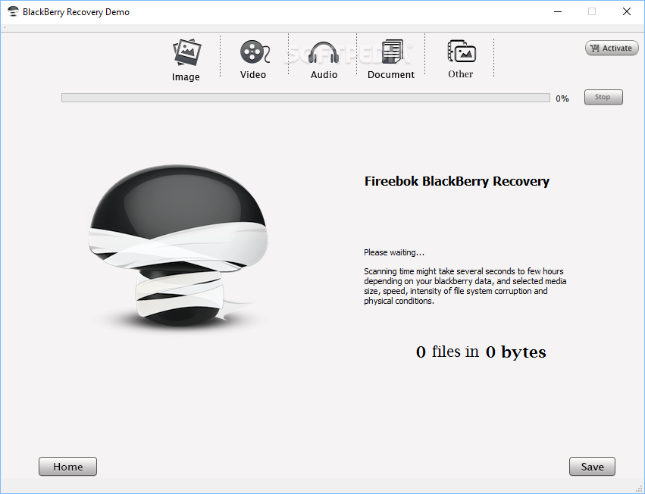Click the scan progress bar
This screenshot has height=494, width=645.
(305, 98)
